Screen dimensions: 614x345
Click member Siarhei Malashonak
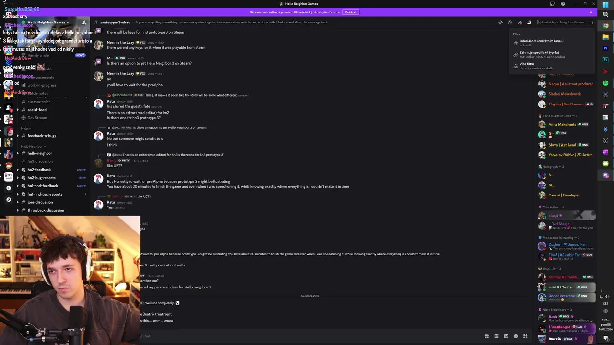tap(566, 94)
